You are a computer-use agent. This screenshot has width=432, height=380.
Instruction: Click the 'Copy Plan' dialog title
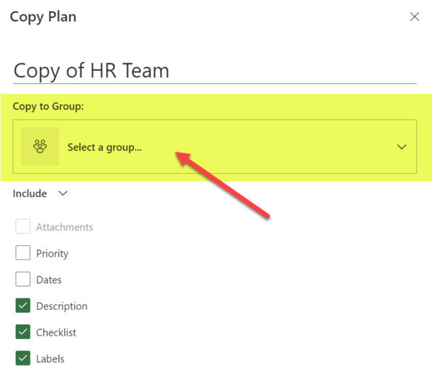pos(43,17)
